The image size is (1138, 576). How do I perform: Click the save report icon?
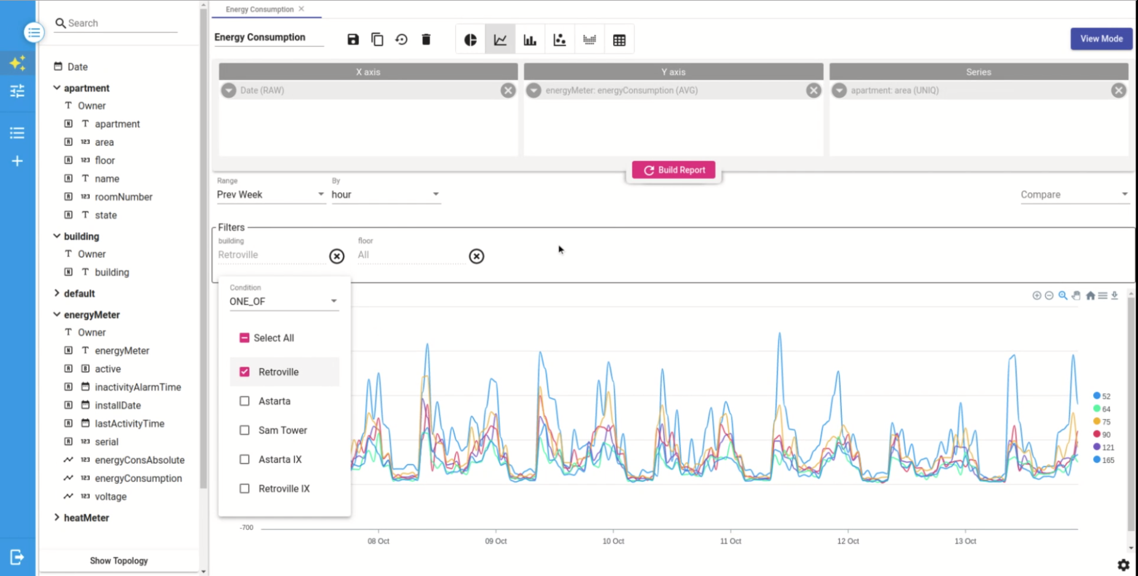click(x=353, y=39)
